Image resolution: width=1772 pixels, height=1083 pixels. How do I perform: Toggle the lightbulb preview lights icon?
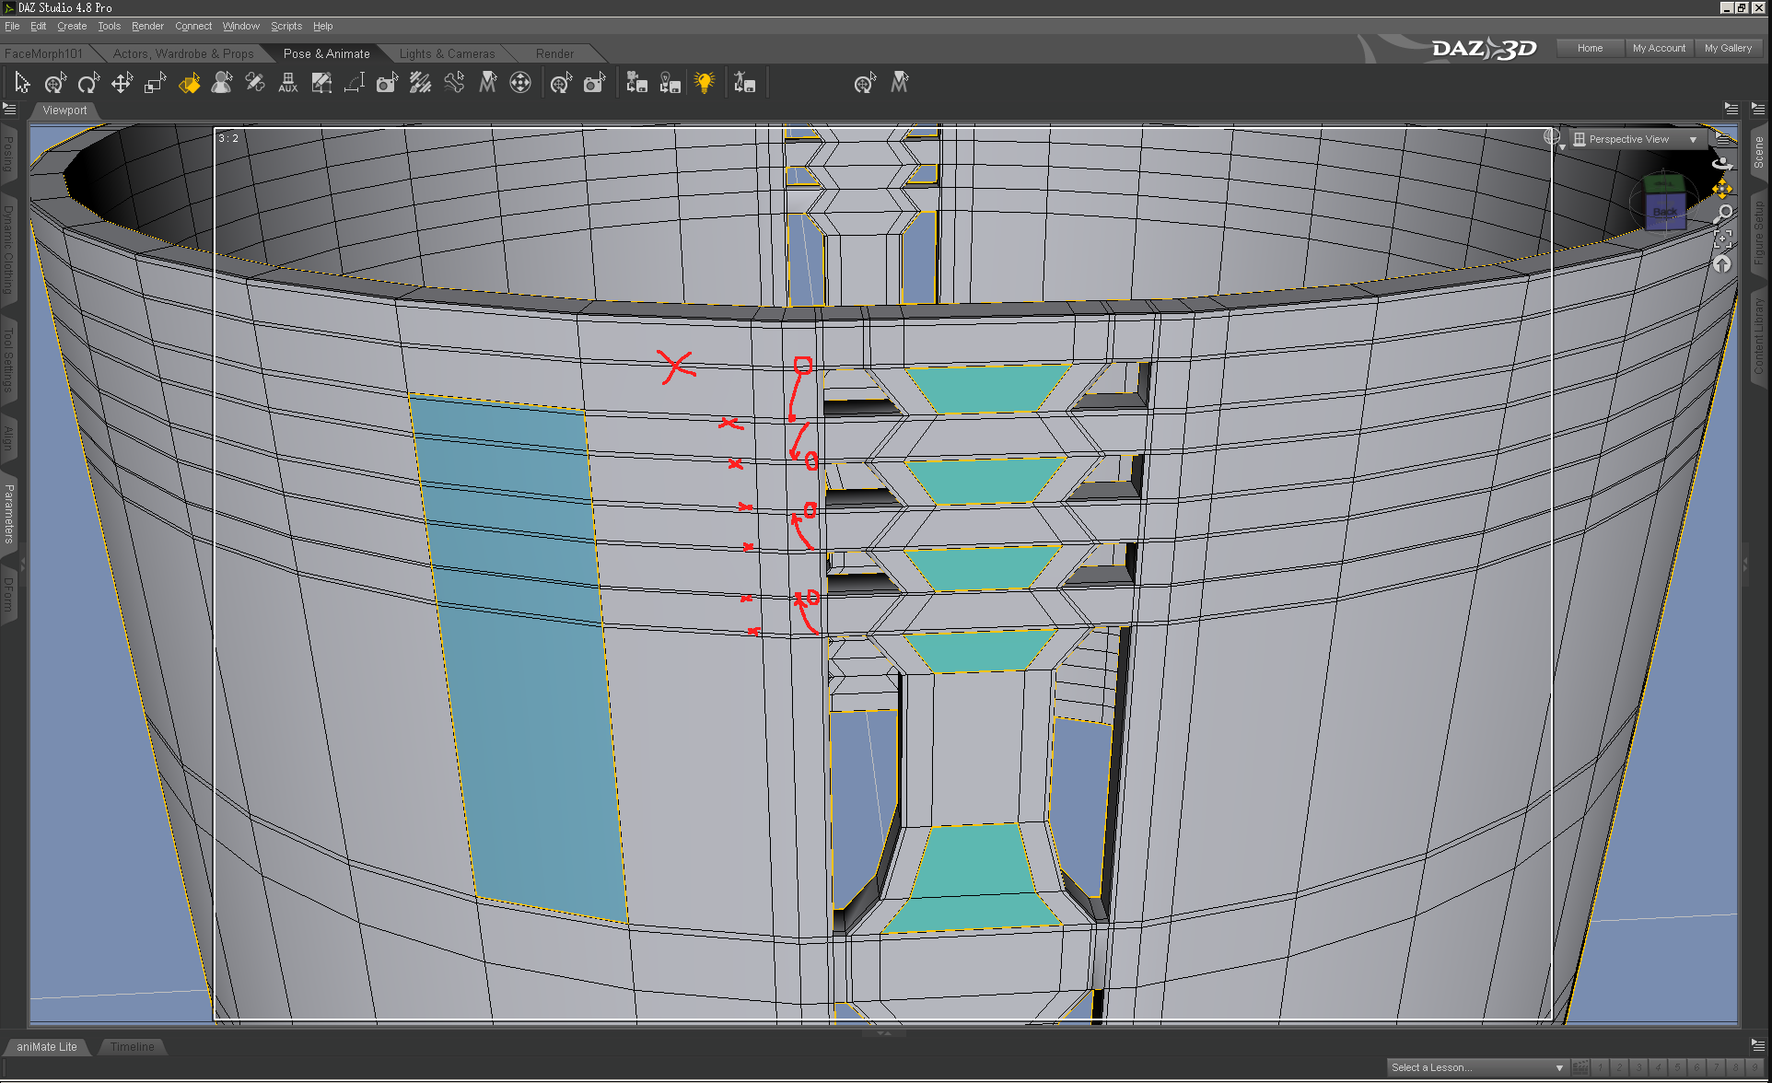pyautogui.click(x=705, y=84)
